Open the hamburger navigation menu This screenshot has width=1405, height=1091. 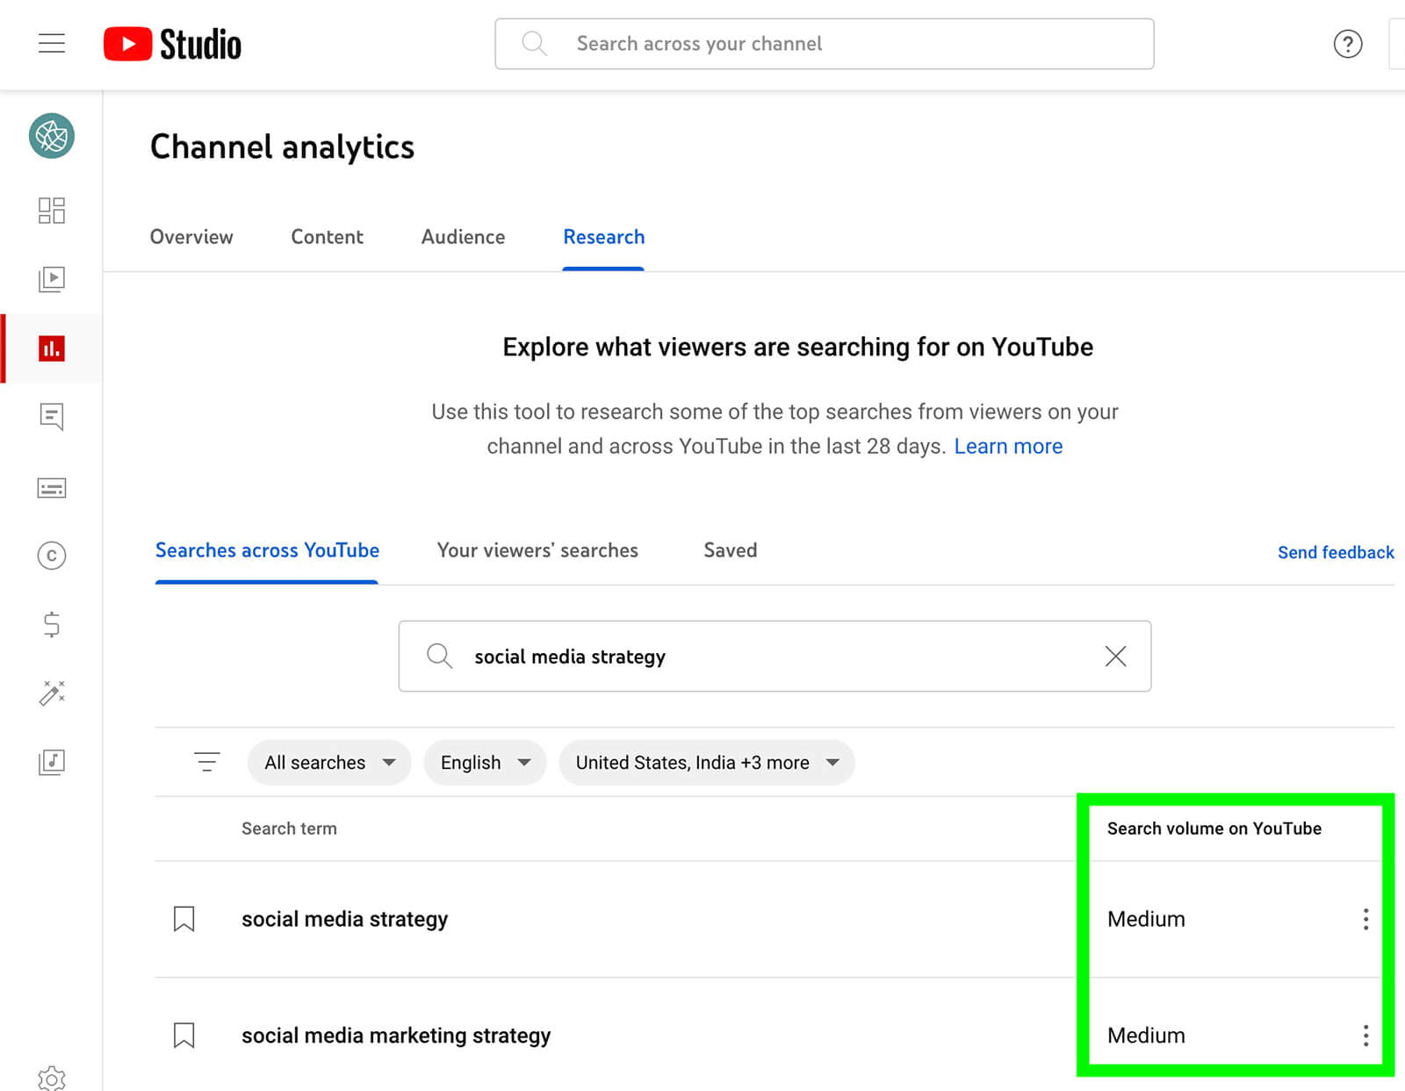[52, 43]
